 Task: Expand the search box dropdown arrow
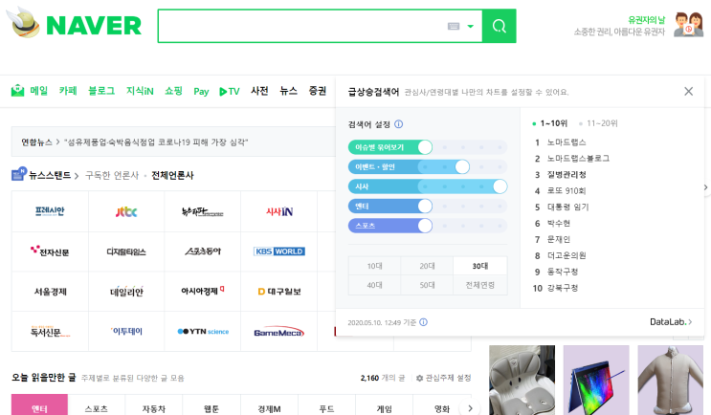coord(470,26)
